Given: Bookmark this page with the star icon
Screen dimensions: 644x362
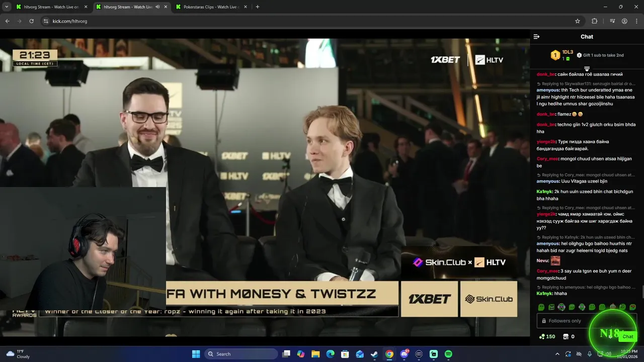Looking at the screenshot, I should tap(578, 21).
